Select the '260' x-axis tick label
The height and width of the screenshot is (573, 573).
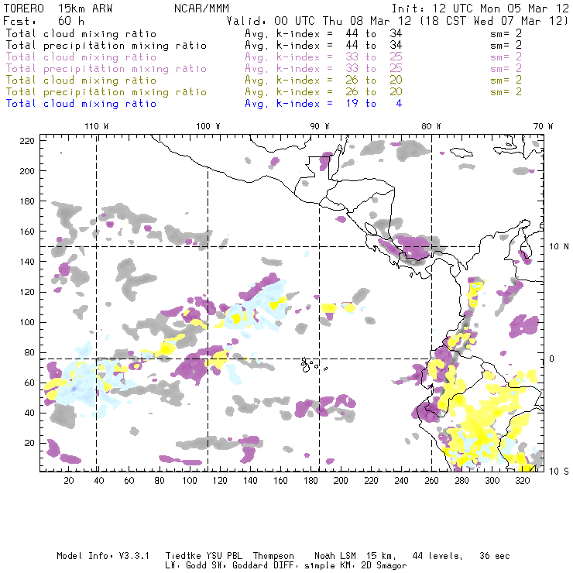point(431,481)
